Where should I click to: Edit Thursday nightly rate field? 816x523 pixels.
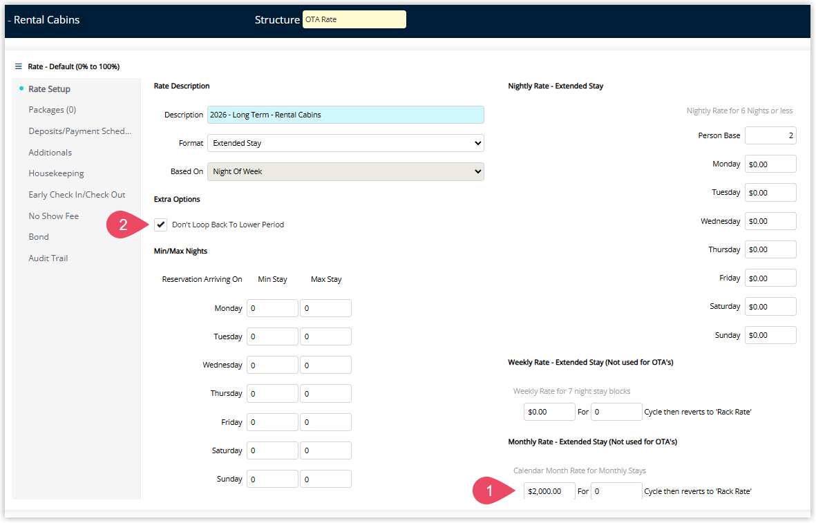coord(770,250)
